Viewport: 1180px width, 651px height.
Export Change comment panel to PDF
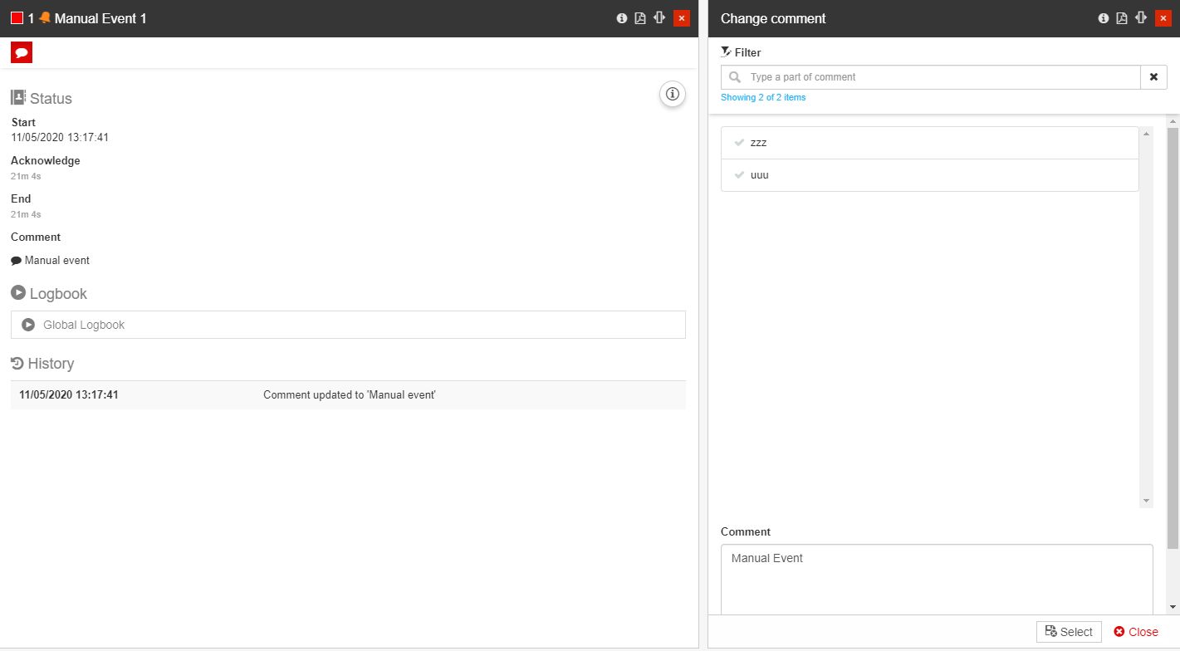(x=1122, y=18)
